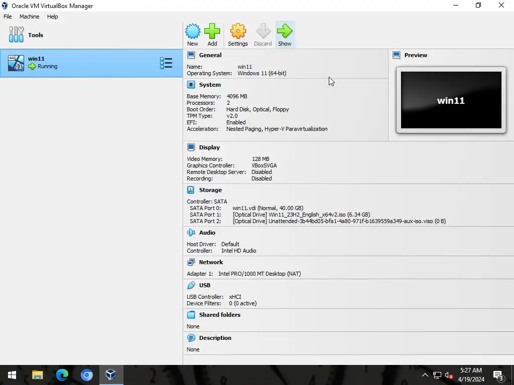This screenshot has width=514, height=385.
Task: Click the Base Memory 4096 MB value
Action: 237,96
